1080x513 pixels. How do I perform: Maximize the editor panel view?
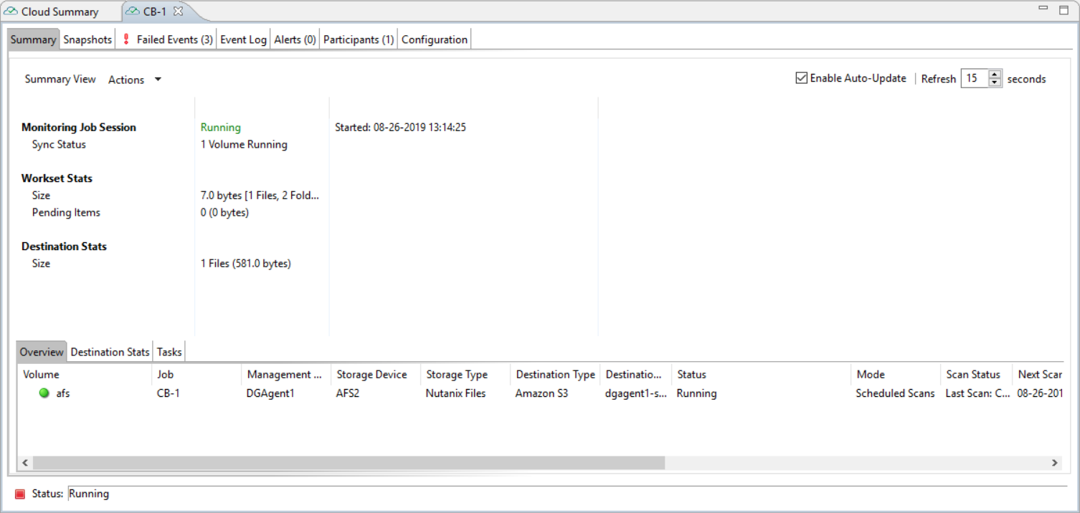coord(1064,9)
